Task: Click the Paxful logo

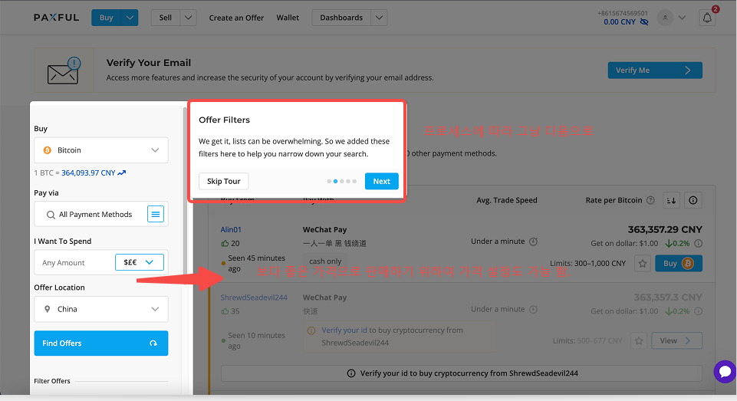Action: click(57, 18)
